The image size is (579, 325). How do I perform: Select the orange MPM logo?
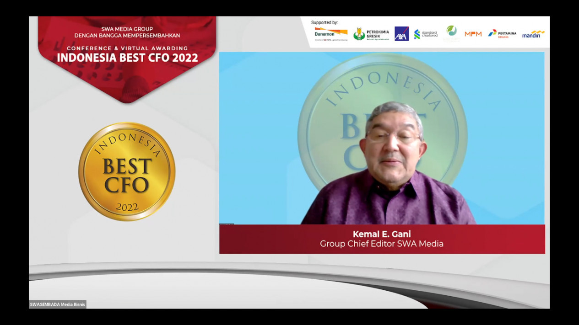(x=473, y=34)
